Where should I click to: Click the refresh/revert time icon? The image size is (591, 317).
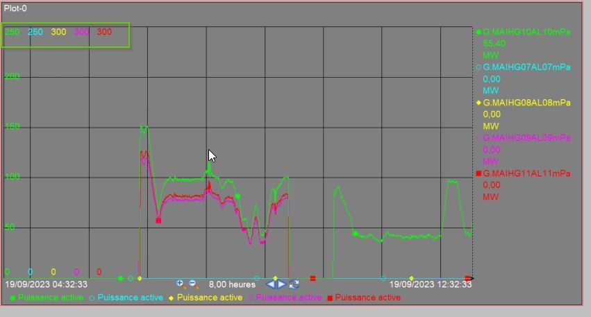click(x=294, y=284)
